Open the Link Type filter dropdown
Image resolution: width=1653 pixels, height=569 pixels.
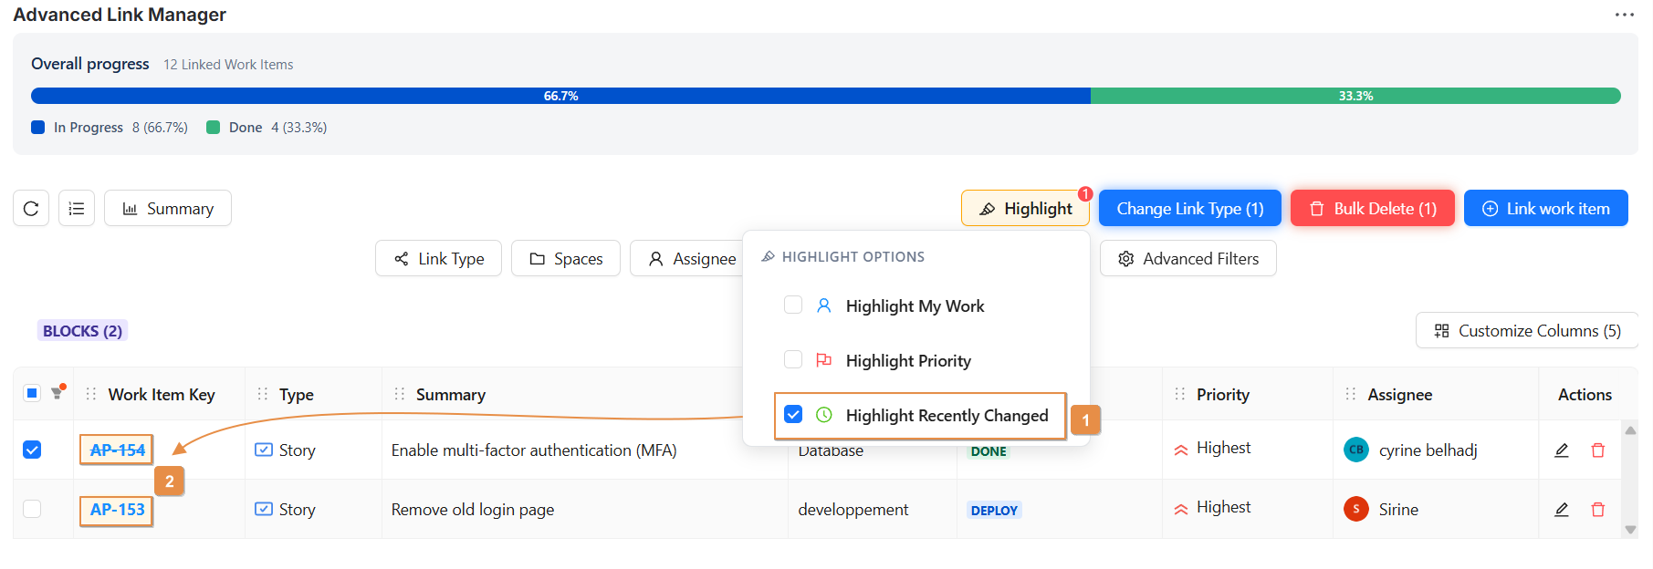point(438,259)
